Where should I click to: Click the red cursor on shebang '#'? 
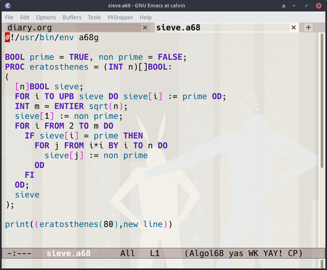(7, 38)
